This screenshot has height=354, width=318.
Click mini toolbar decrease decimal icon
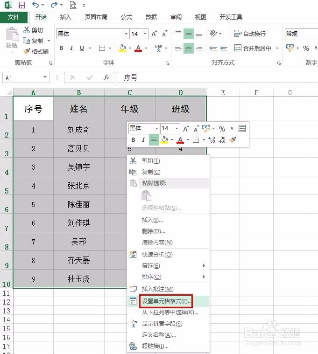tap(222, 140)
